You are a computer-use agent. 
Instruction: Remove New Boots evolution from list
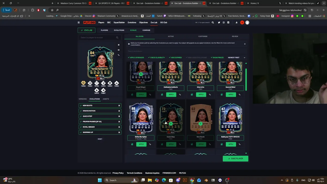point(119,106)
